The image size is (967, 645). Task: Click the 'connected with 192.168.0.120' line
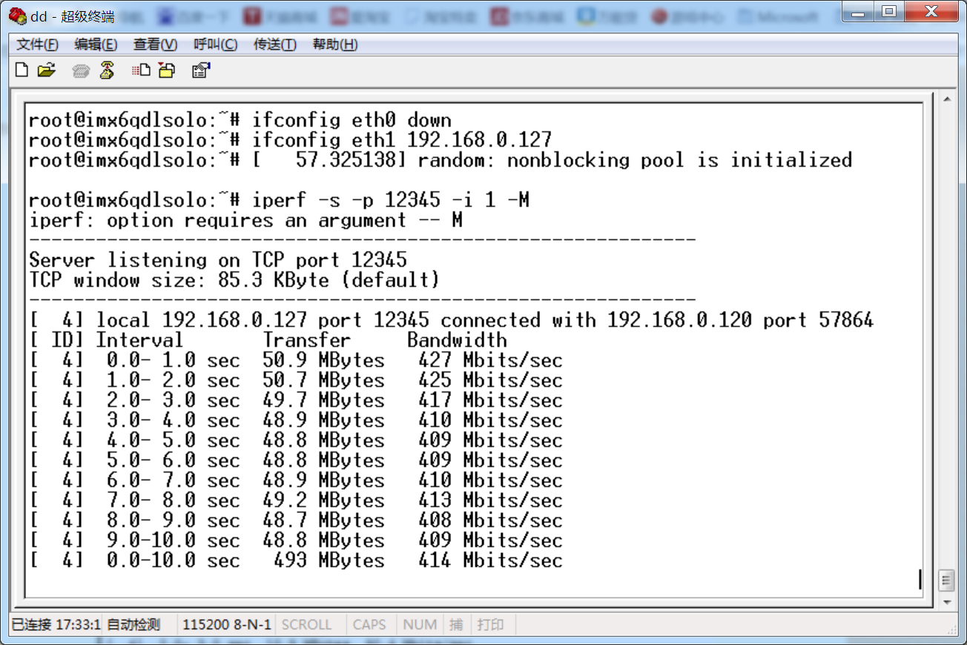pos(452,320)
